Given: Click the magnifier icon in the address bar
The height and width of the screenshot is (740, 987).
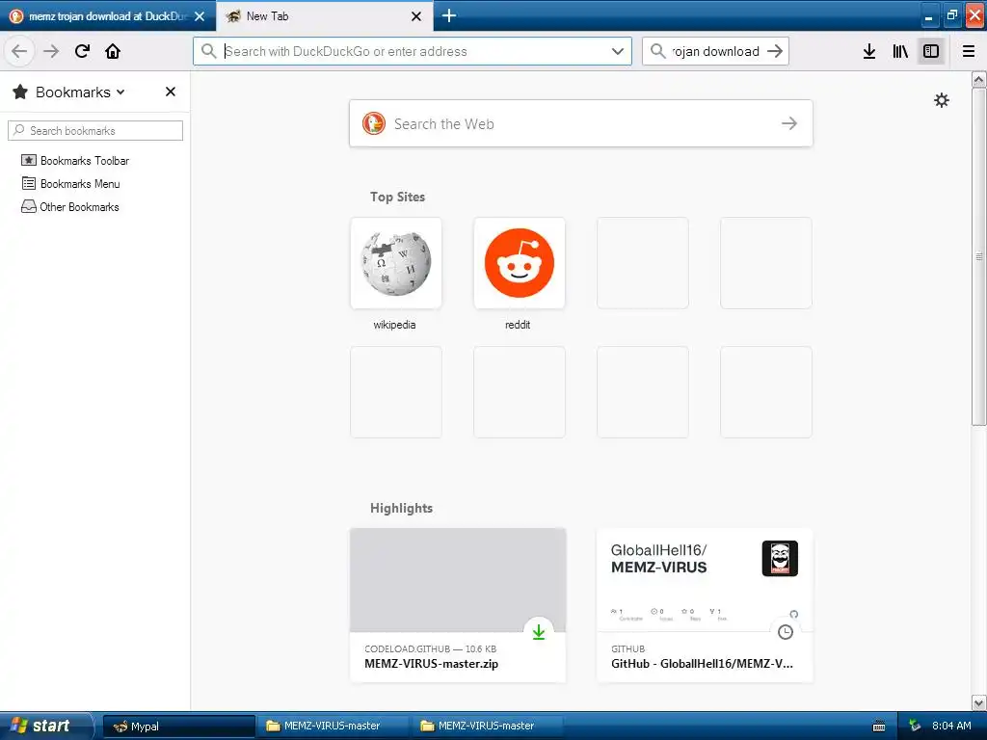Looking at the screenshot, I should [208, 51].
